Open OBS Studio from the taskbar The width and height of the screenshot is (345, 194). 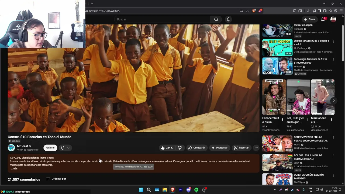[204, 190]
